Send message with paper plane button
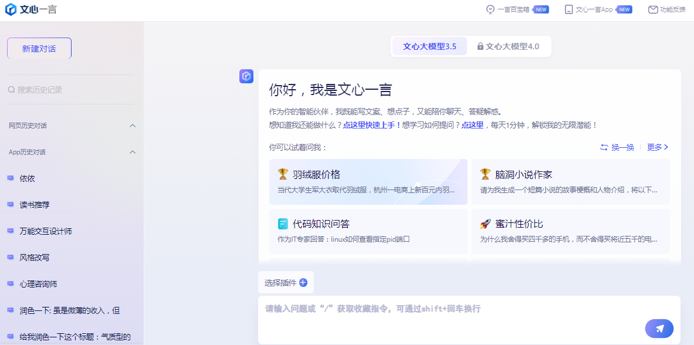 [659, 329]
